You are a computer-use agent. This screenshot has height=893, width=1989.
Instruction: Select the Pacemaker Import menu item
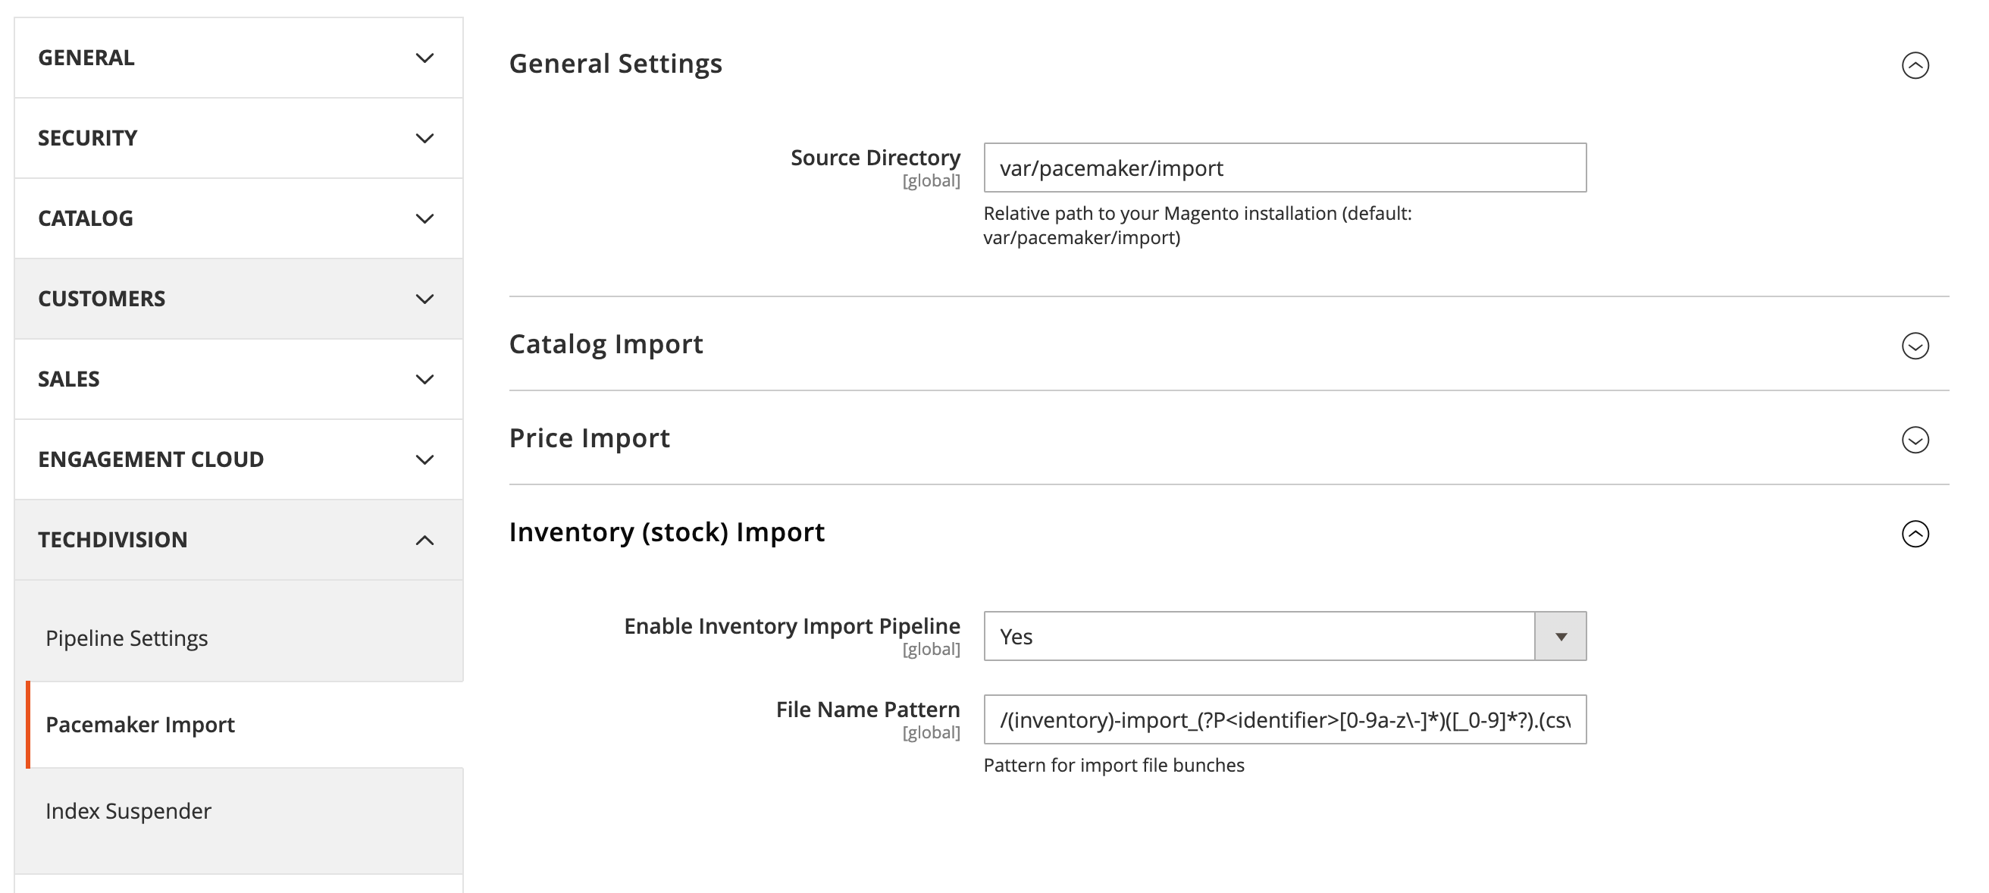point(139,725)
